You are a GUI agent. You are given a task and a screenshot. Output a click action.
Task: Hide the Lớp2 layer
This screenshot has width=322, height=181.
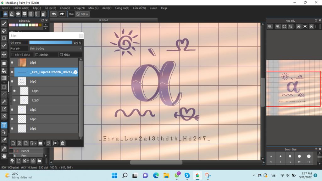[x=12, y=110]
